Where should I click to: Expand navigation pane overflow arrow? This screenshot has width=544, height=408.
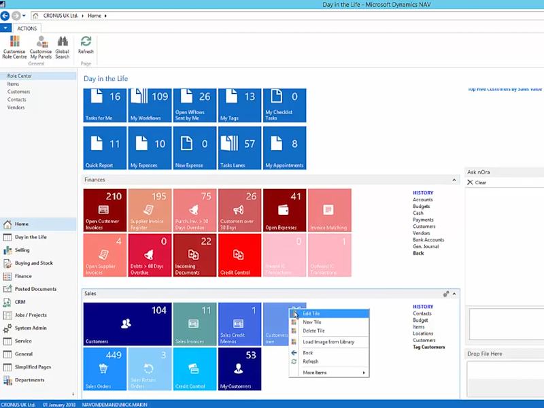click(73, 394)
